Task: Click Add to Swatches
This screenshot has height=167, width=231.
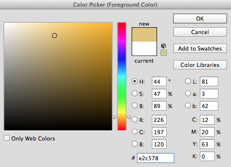Action: pyautogui.click(x=200, y=48)
